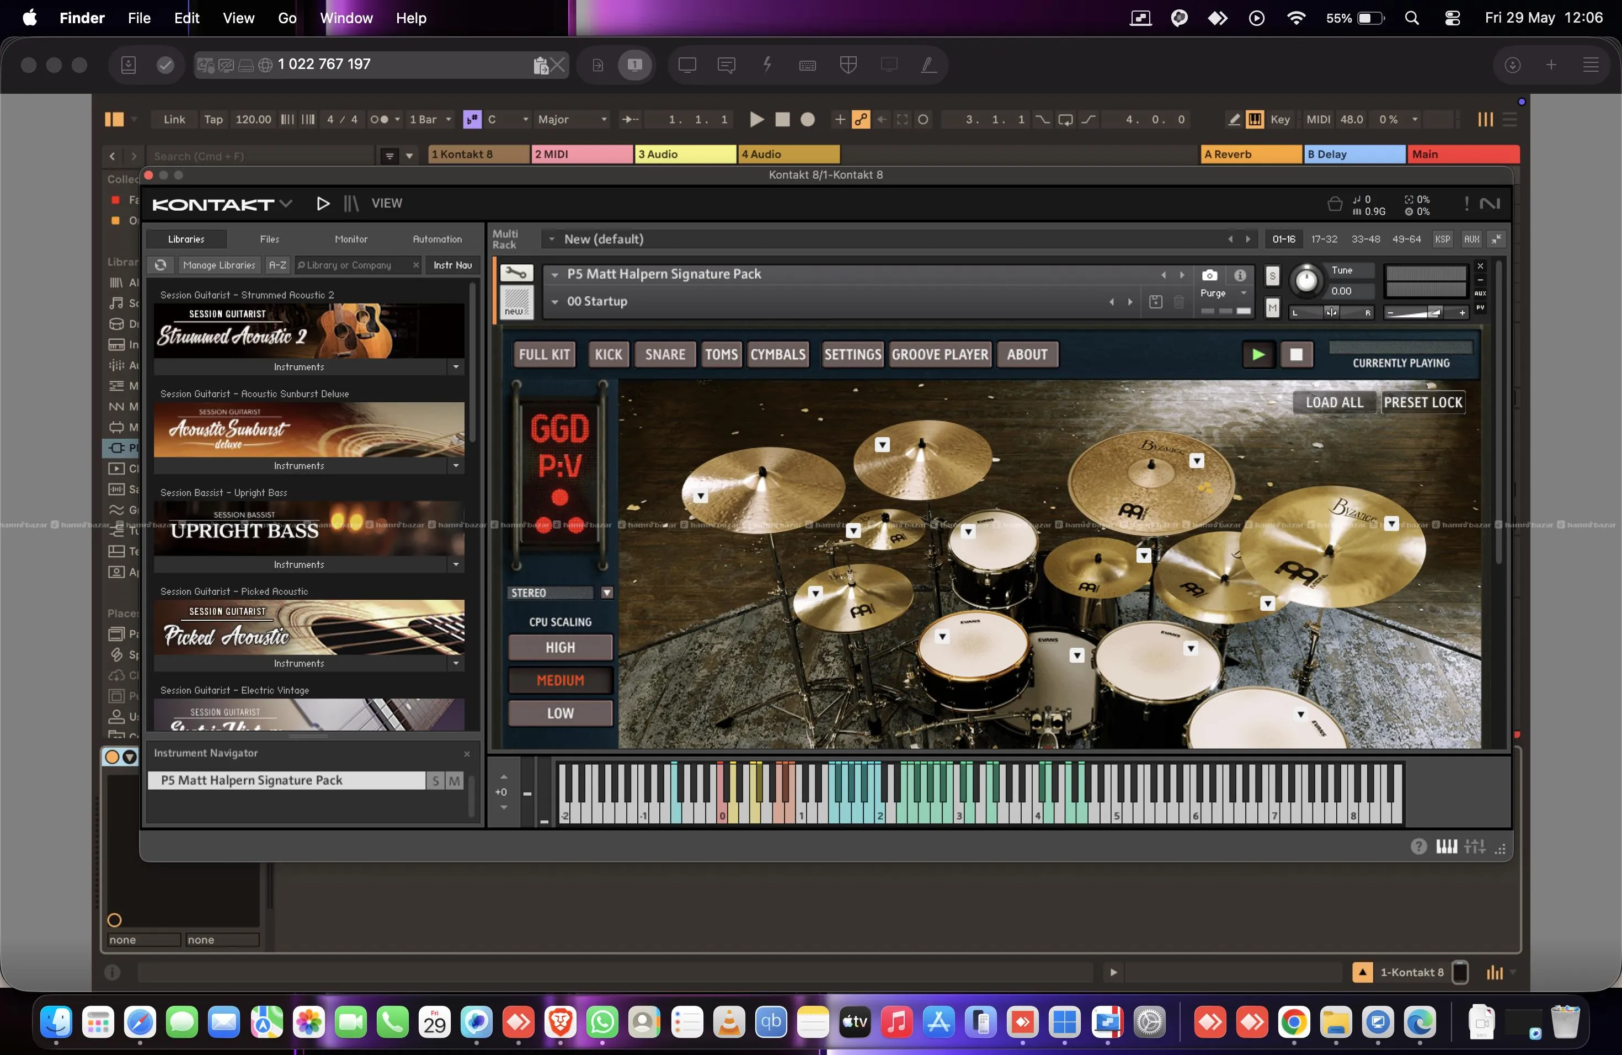Click the Native Instruments NI logo

1490,204
